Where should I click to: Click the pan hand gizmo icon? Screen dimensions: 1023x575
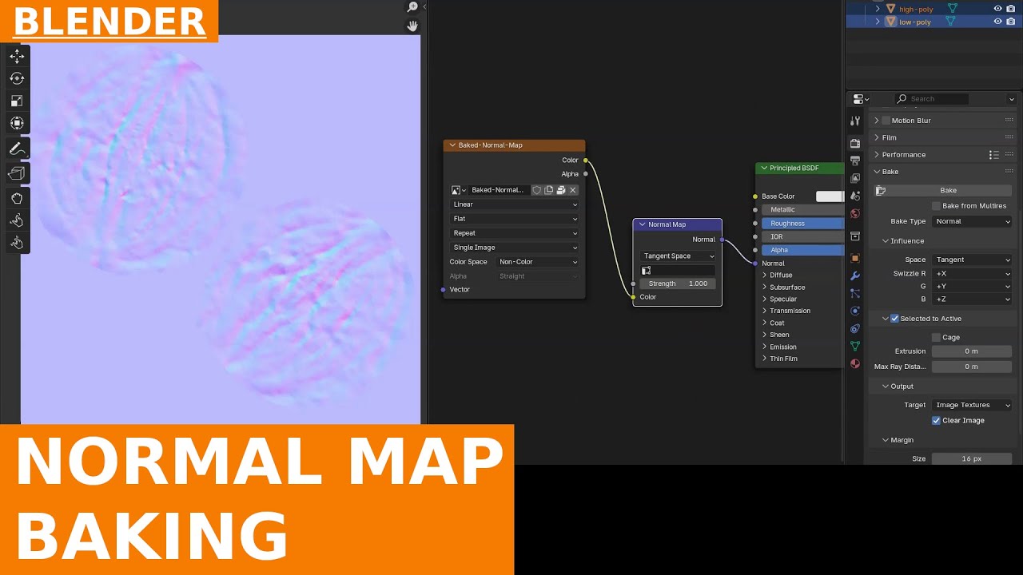(412, 26)
